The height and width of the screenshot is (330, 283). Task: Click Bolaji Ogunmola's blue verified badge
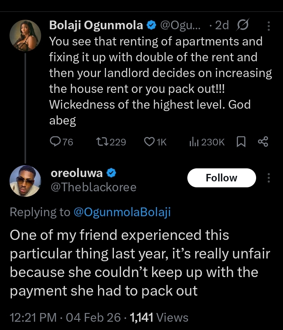tap(151, 26)
